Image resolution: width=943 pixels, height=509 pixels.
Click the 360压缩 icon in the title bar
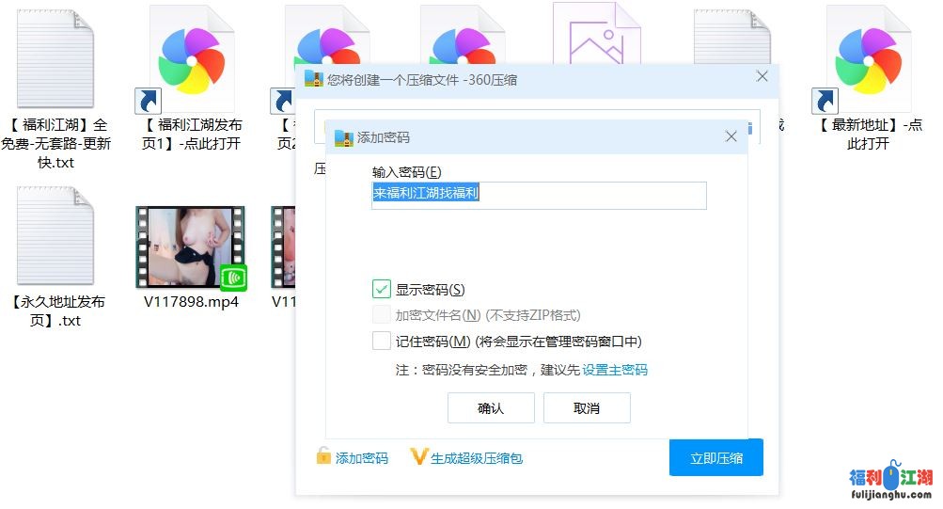[313, 80]
